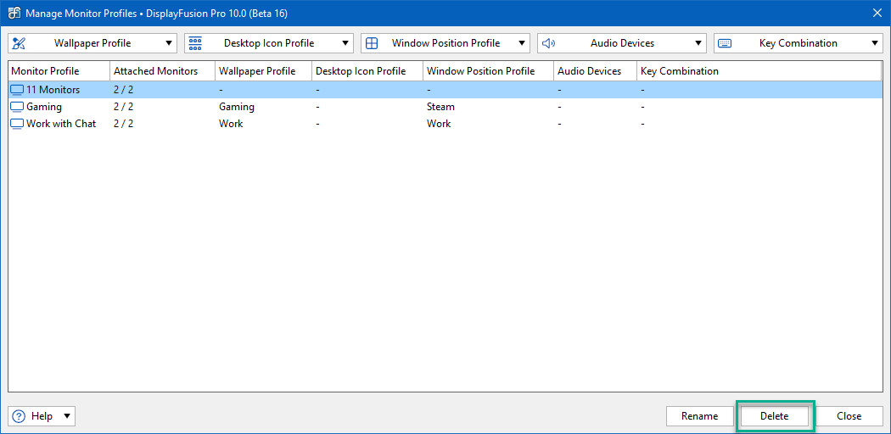Sort by Desktop Icon Profile column header

click(367, 71)
